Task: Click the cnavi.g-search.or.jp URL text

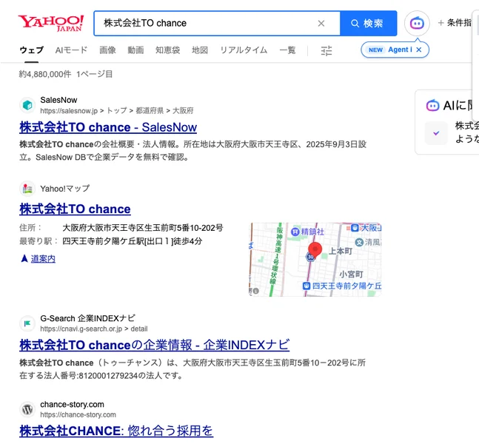Action: point(94,329)
